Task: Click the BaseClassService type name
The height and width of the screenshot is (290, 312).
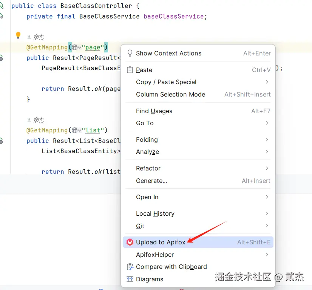Action: [x=109, y=16]
